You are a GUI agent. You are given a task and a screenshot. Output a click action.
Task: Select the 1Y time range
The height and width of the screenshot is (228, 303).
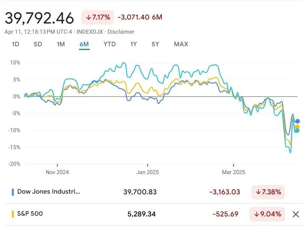pyautogui.click(x=134, y=44)
